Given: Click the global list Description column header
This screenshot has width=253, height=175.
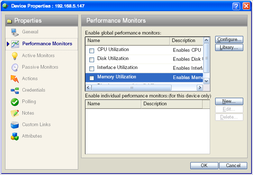Looking at the screenshot, I should (x=187, y=41).
